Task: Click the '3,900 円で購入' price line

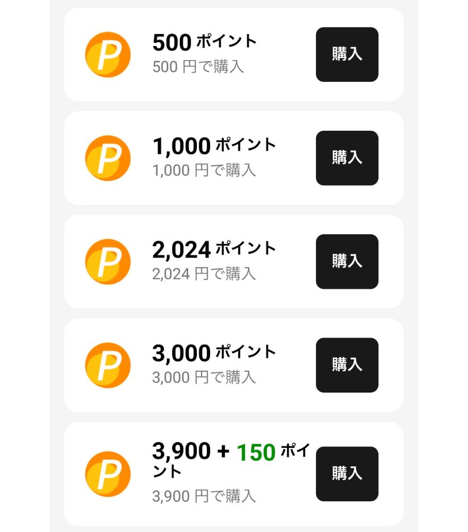Action: pos(204,496)
